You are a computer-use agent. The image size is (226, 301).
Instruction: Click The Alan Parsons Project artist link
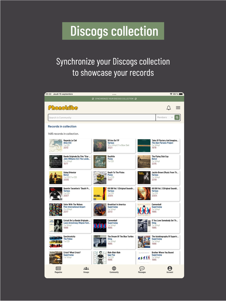tap(162, 143)
